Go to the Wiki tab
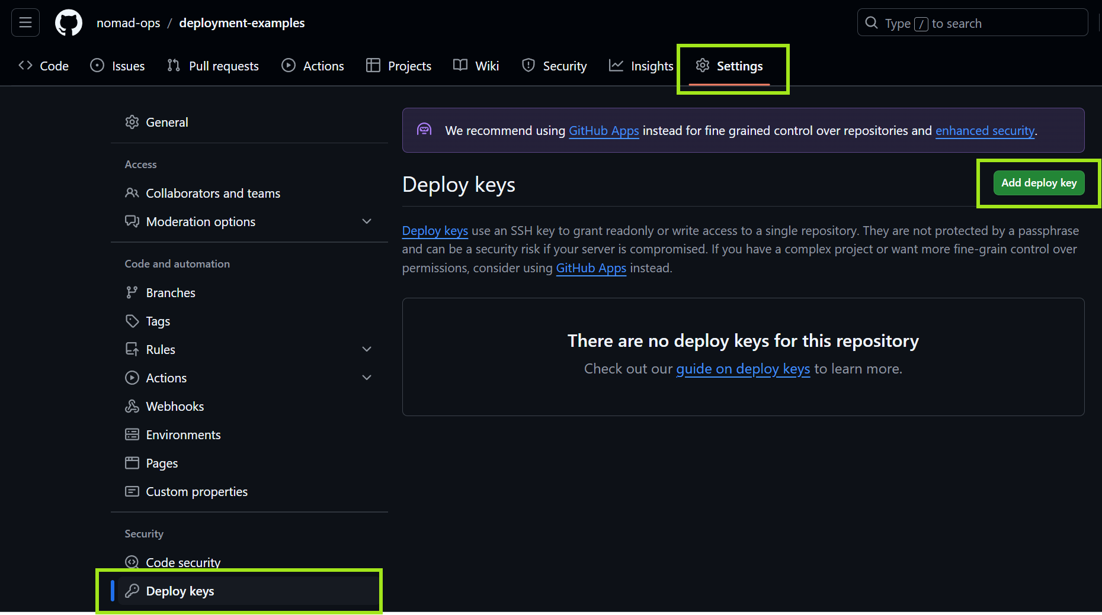 476,66
